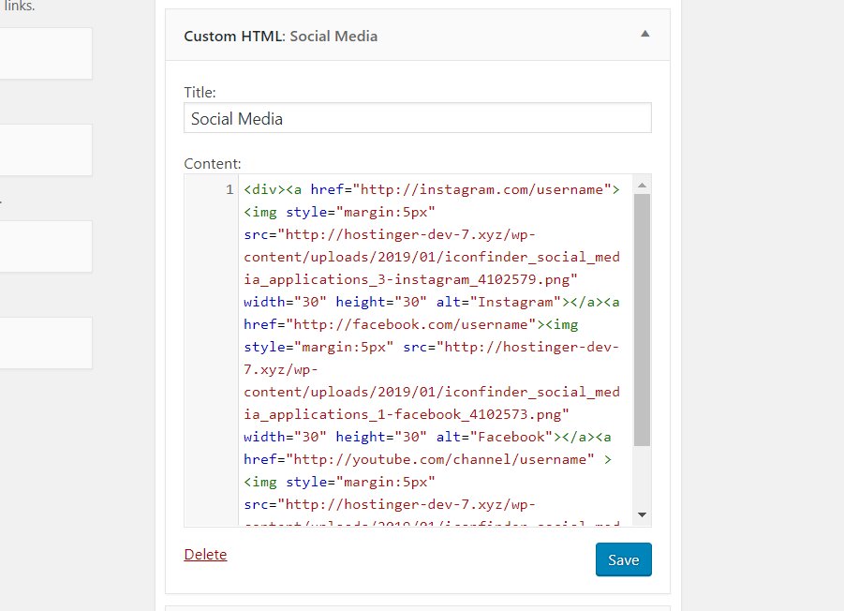844x611 pixels.
Task: Click the topmost empty widget box in the left sidebar
Action: 45,52
